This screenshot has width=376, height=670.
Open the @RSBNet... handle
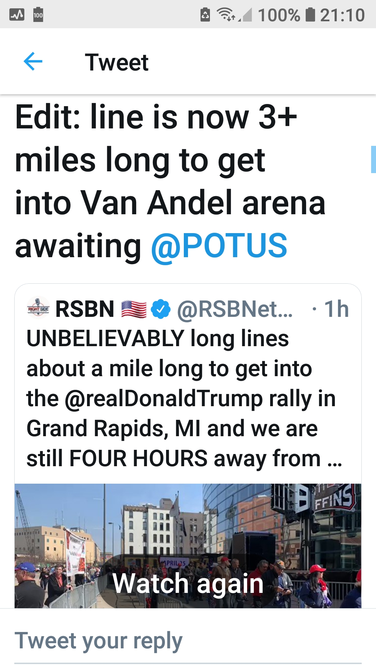[235, 309]
